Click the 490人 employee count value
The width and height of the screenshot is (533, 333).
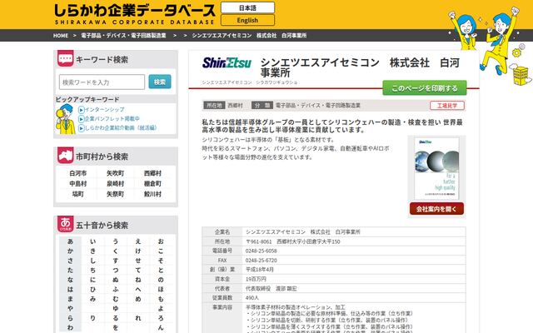tap(252, 298)
